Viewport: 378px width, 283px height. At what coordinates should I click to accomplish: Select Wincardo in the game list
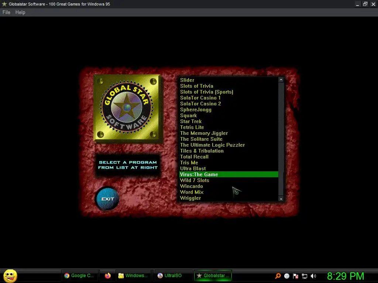click(229, 186)
